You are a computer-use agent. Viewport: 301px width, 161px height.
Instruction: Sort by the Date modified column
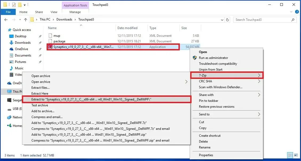128,28
